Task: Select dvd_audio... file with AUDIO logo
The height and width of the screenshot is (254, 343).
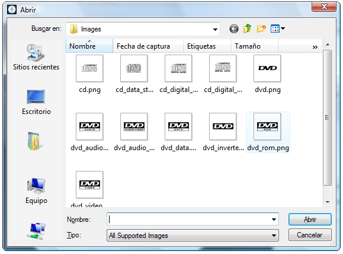Action: [89, 126]
